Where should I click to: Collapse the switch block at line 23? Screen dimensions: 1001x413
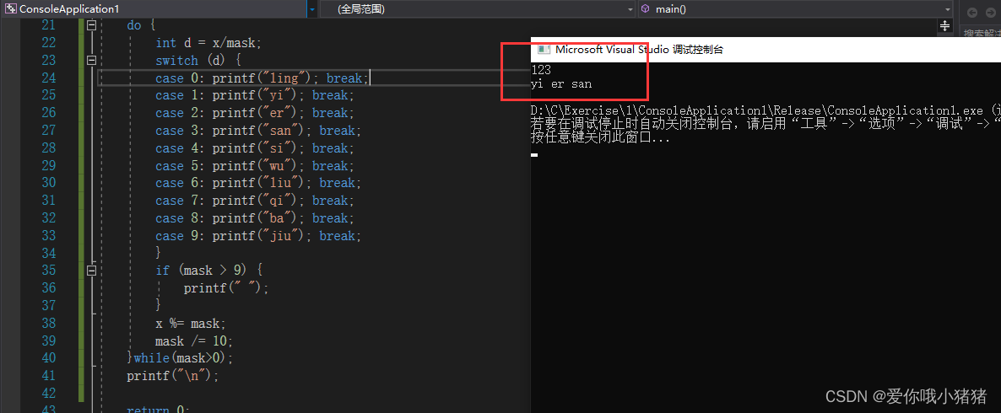pyautogui.click(x=90, y=60)
